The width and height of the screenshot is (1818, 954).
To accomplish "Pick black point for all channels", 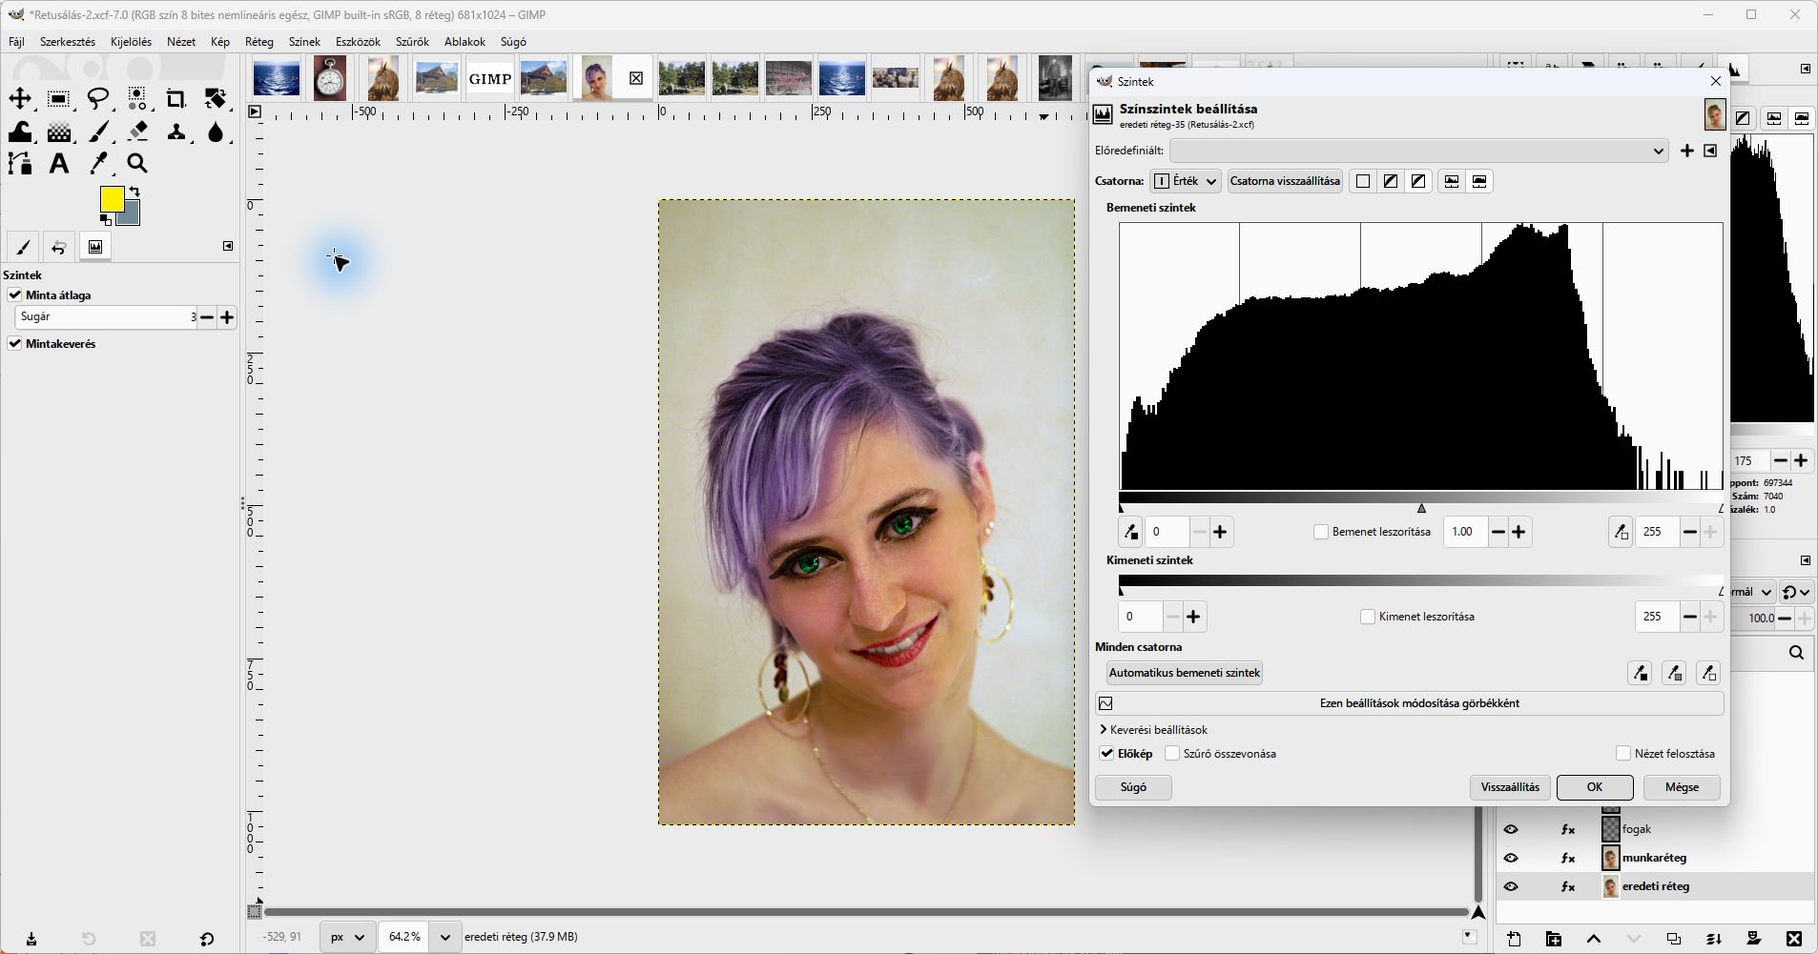I will (x=1640, y=674).
